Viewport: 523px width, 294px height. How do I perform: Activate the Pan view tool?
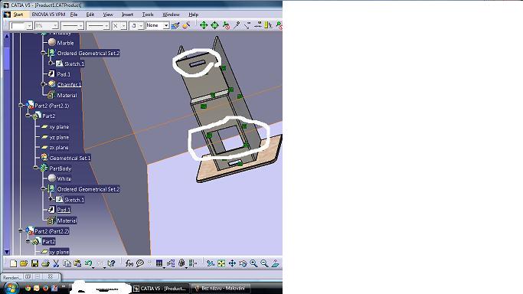(x=232, y=263)
